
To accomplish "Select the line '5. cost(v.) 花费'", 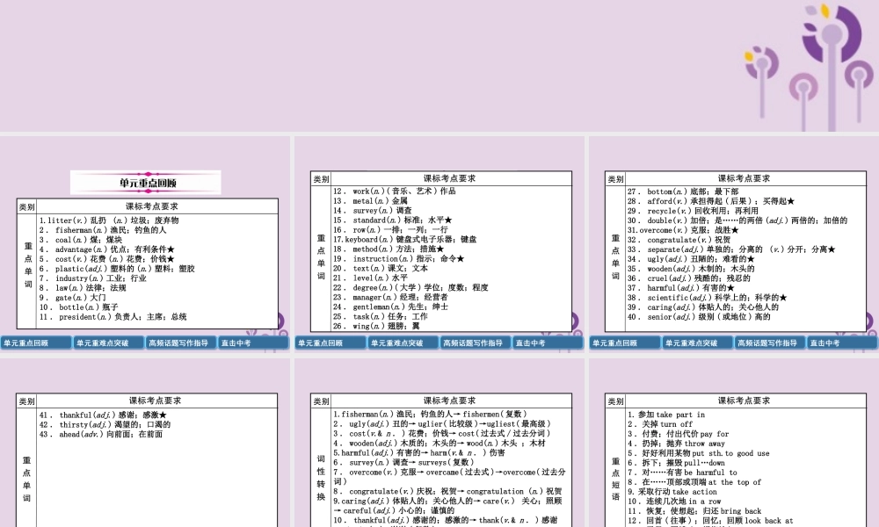I will [x=107, y=259].
